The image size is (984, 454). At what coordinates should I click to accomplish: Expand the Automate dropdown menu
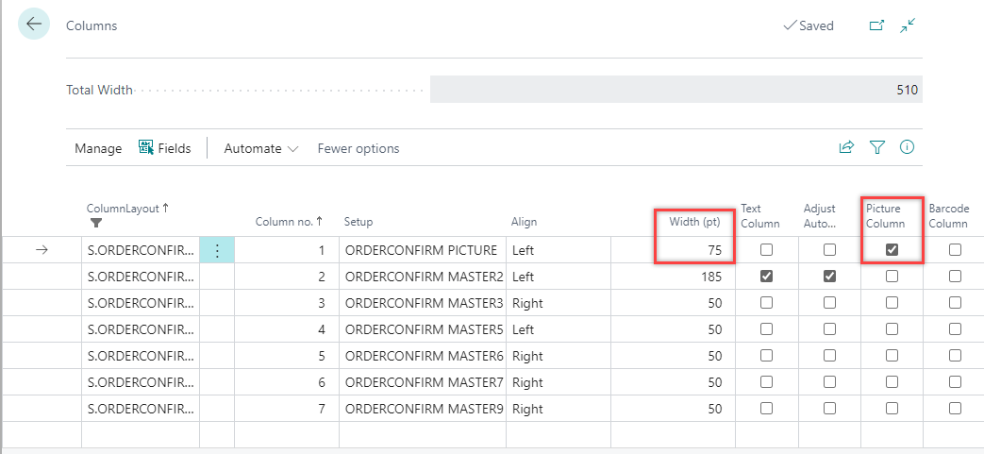point(260,148)
